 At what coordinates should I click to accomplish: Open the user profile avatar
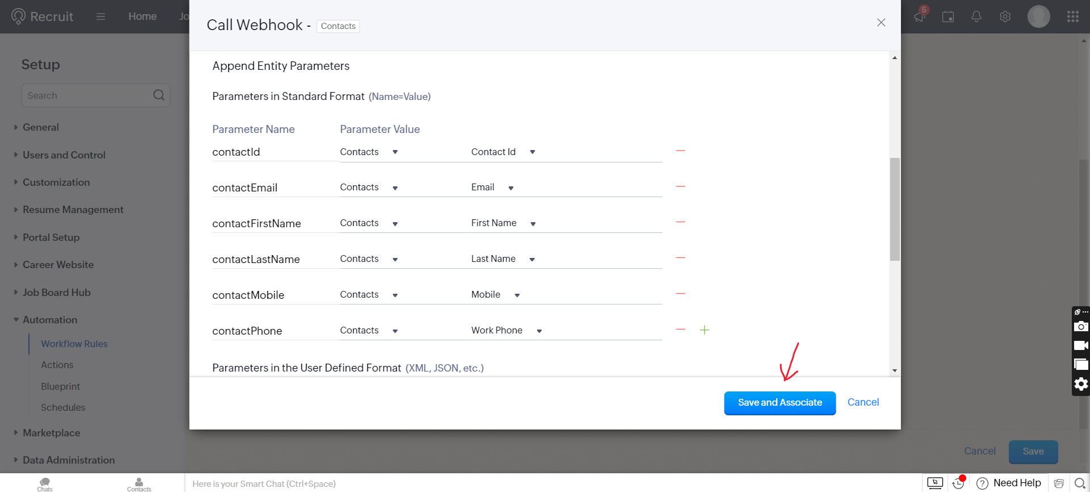(1039, 16)
